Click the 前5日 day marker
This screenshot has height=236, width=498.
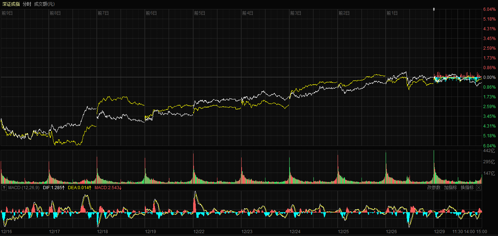tap(199, 13)
